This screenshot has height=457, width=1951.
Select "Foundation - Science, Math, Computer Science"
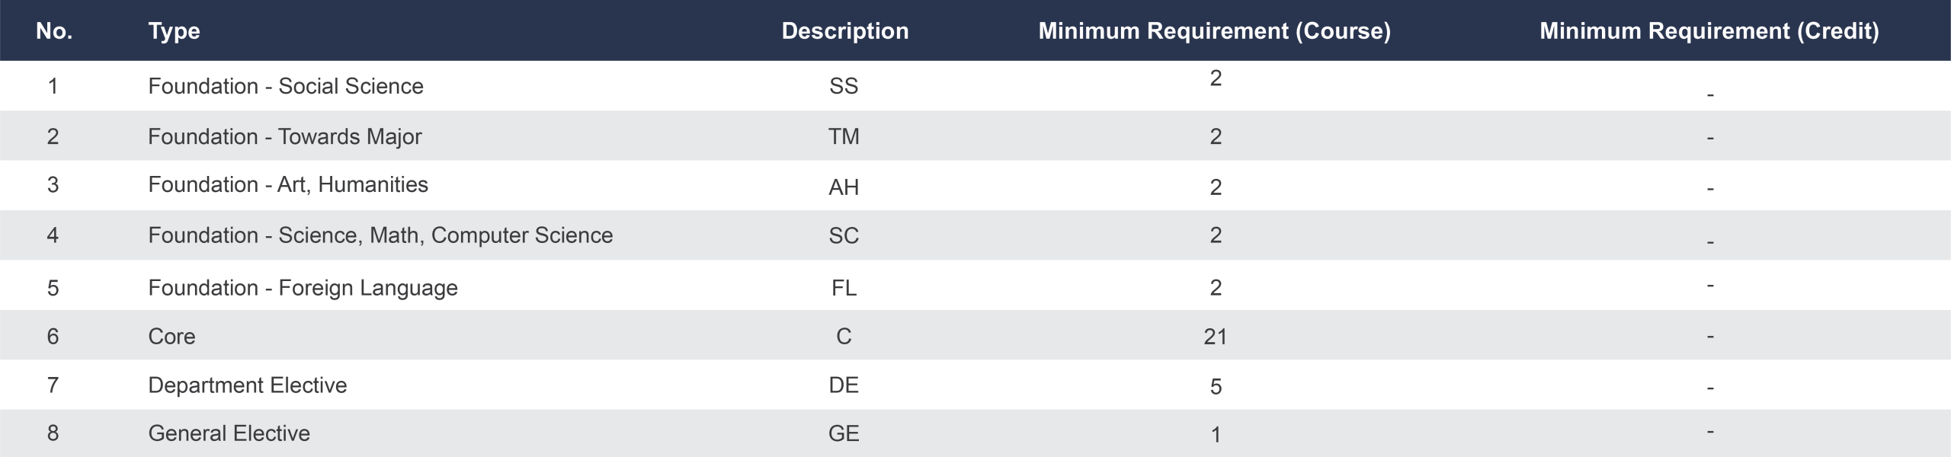pyautogui.click(x=380, y=235)
